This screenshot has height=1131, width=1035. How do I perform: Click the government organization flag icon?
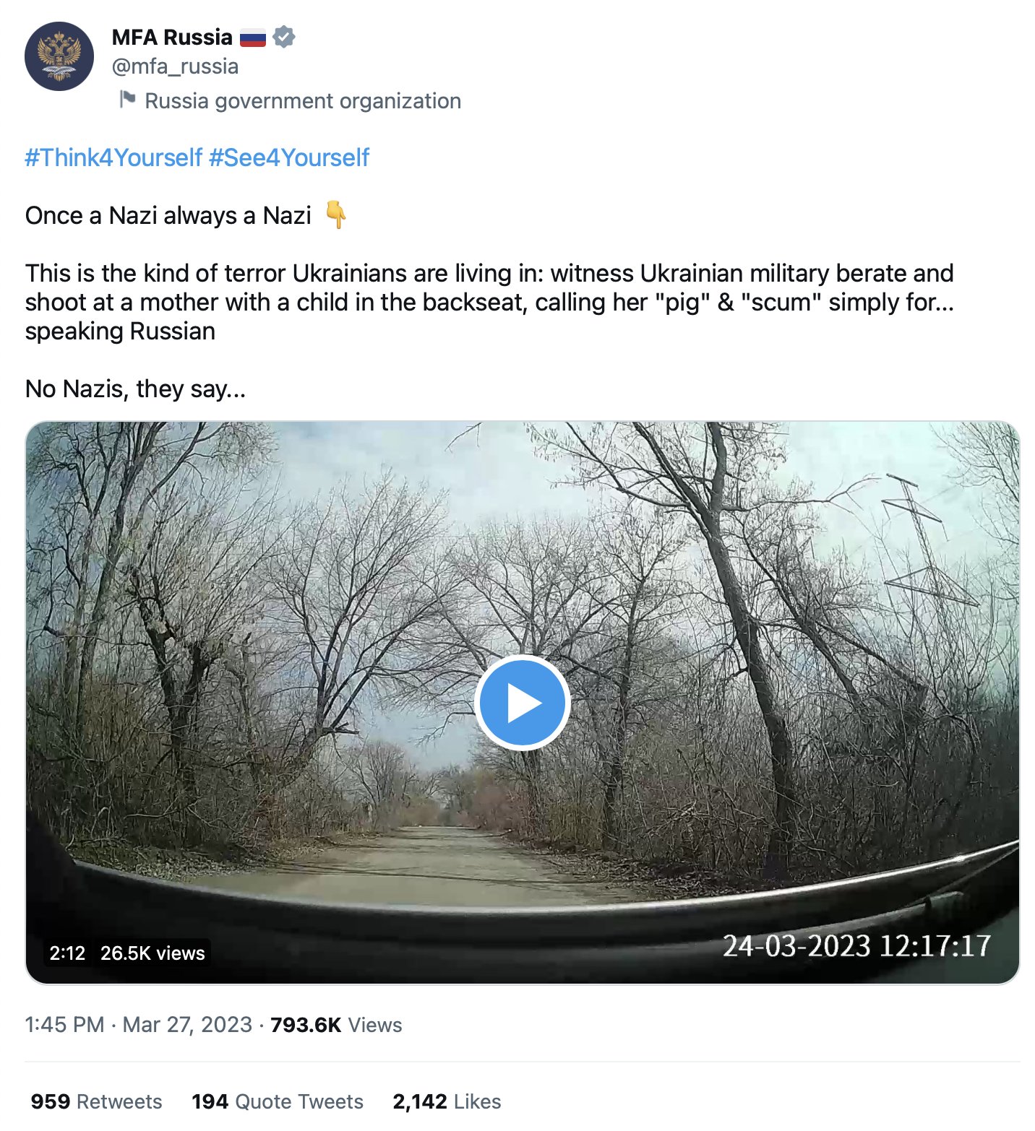coord(127,99)
